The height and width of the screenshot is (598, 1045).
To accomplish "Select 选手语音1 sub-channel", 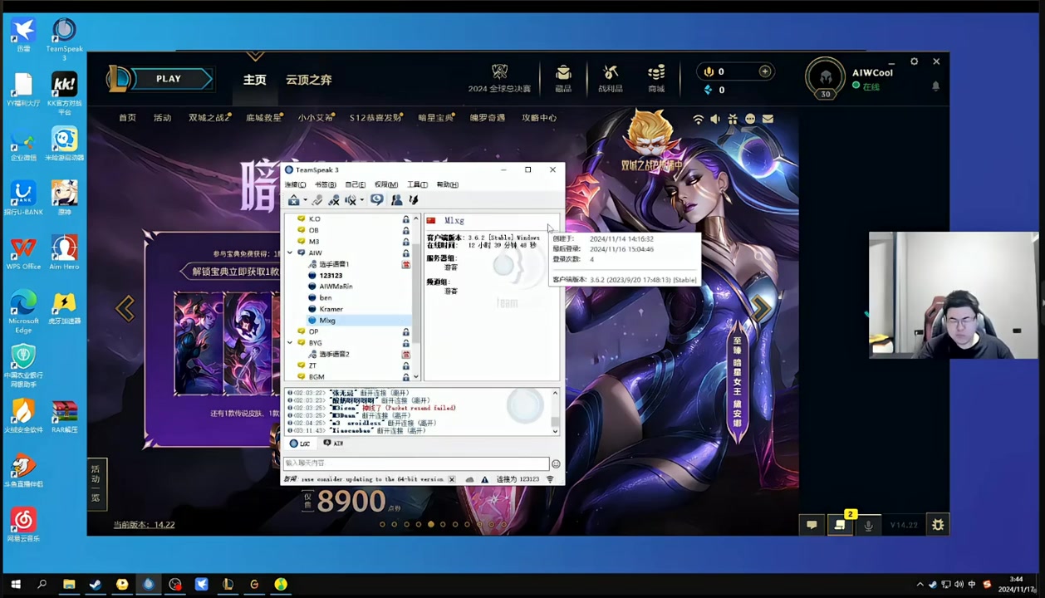I will 334,264.
